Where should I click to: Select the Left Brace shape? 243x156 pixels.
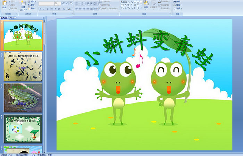(135, 8)
